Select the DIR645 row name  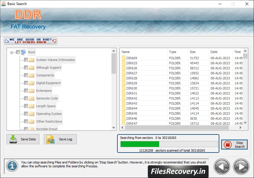pyautogui.click(x=132, y=113)
